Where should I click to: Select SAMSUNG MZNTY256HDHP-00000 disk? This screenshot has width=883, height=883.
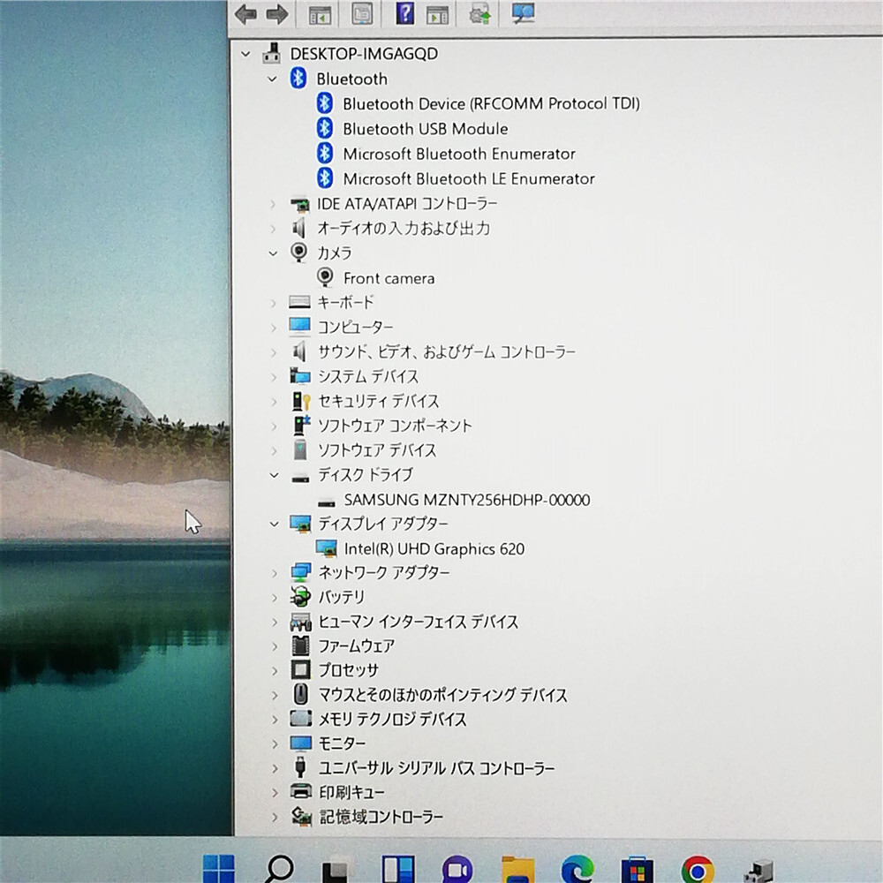click(x=467, y=500)
